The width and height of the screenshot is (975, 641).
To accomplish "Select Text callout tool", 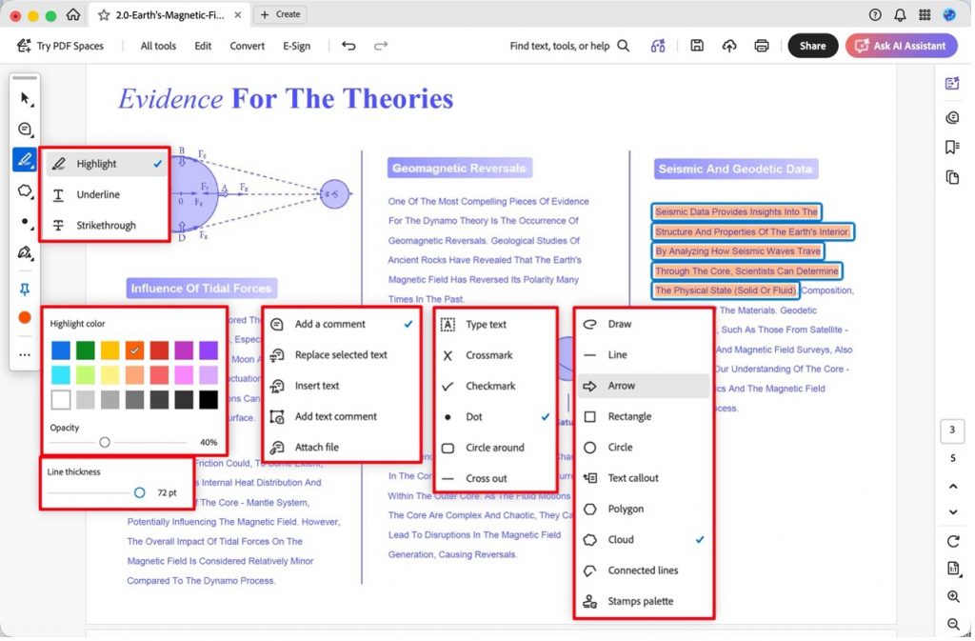I will [644, 478].
